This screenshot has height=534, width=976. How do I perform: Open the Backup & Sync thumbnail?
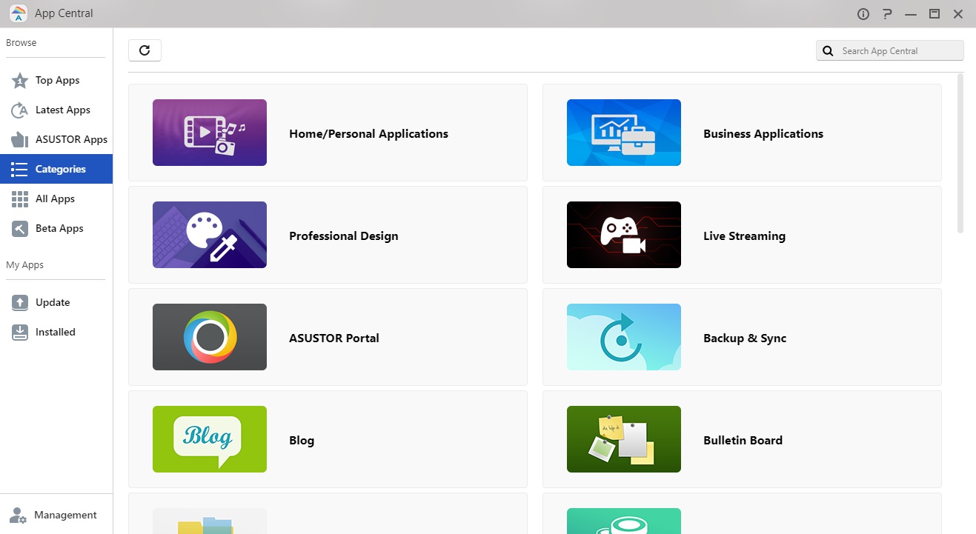(x=624, y=337)
